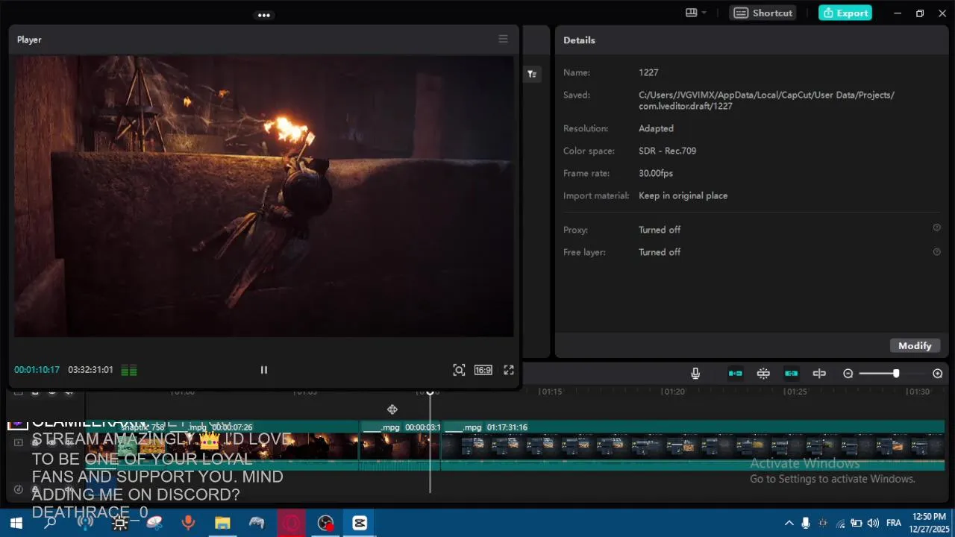Image resolution: width=955 pixels, height=537 pixels.
Task: Click the saved path text in Details
Action: tap(766, 101)
